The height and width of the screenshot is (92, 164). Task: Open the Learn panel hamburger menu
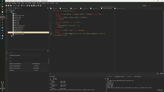point(48,51)
